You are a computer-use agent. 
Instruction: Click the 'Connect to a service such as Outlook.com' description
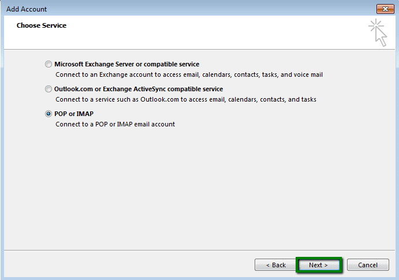pos(185,100)
